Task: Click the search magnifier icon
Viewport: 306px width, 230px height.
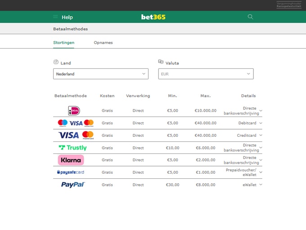Action: tap(251, 17)
